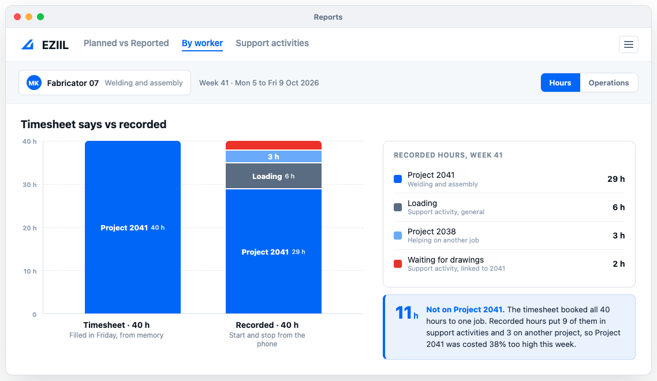
Task: Select the By worker tab
Action: point(203,43)
